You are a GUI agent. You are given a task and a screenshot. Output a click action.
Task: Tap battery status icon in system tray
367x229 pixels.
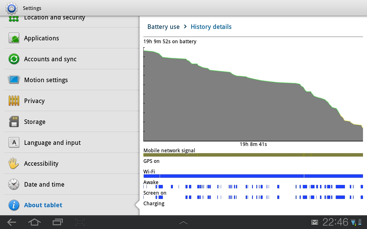(360, 222)
